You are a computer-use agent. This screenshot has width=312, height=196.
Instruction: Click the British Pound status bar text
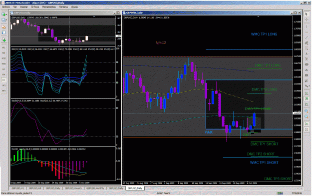coord(163,193)
